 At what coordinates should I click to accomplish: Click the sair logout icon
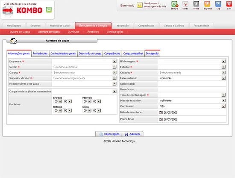229,4
